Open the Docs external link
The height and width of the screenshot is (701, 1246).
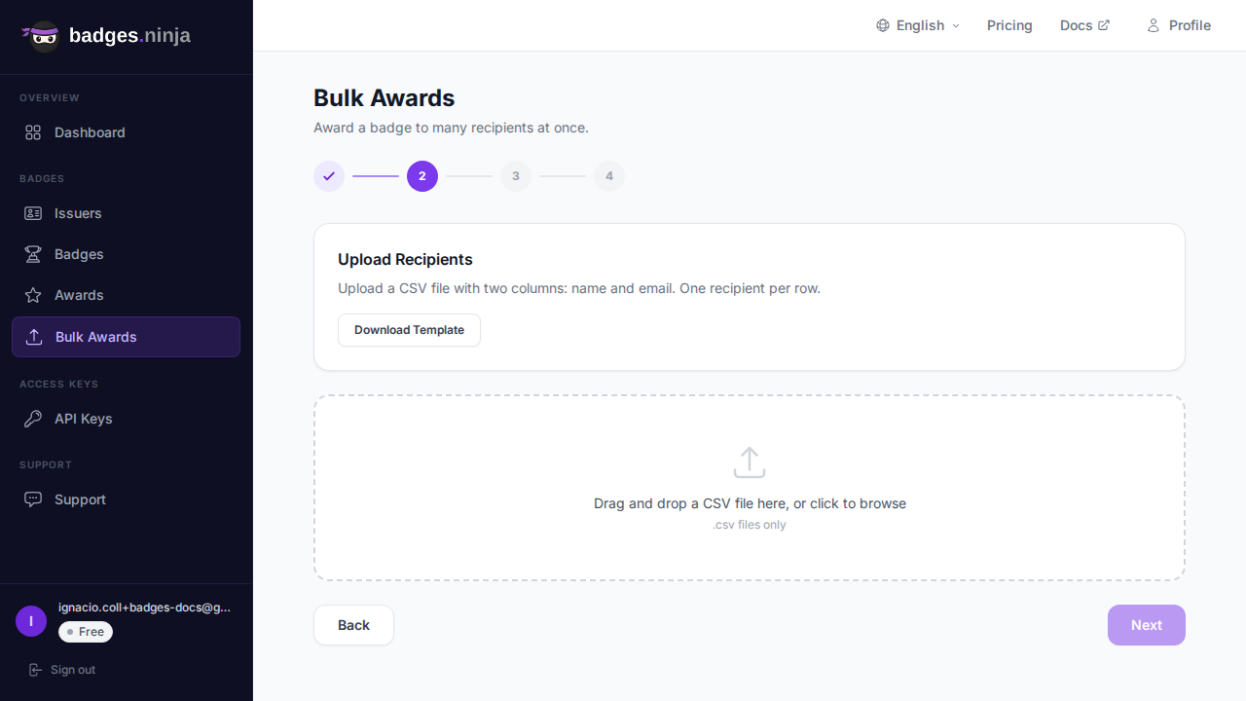pos(1083,25)
